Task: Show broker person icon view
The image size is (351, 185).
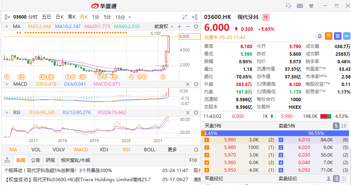Action: coord(329,179)
